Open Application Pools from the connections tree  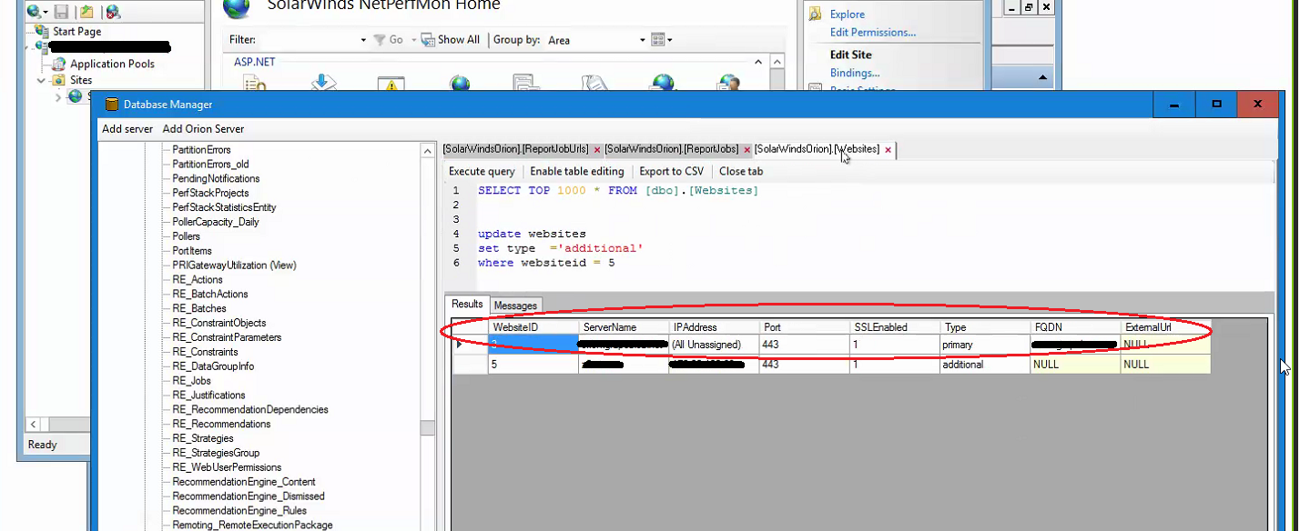click(x=111, y=64)
